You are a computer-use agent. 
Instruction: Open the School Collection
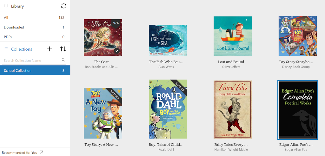click(x=35, y=70)
